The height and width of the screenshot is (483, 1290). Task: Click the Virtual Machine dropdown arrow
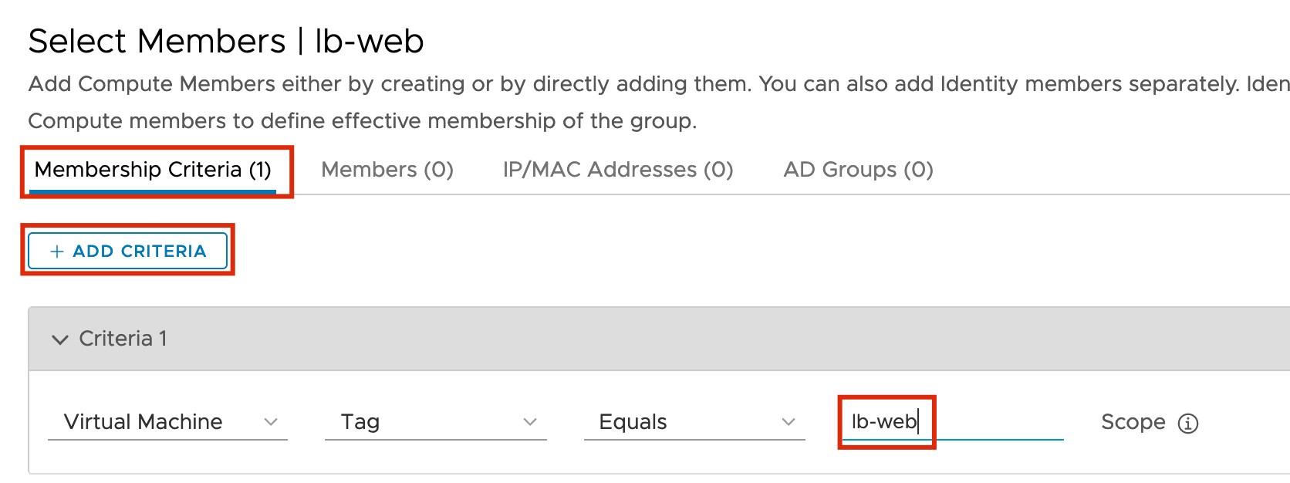click(x=270, y=422)
